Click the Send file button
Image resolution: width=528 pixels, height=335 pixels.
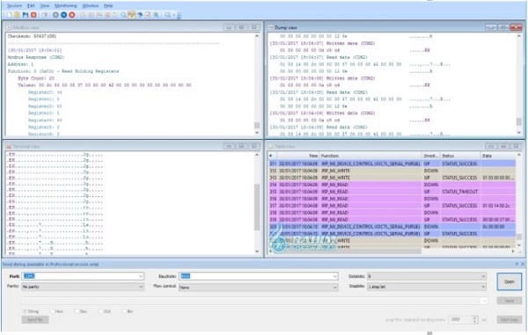click(x=35, y=319)
